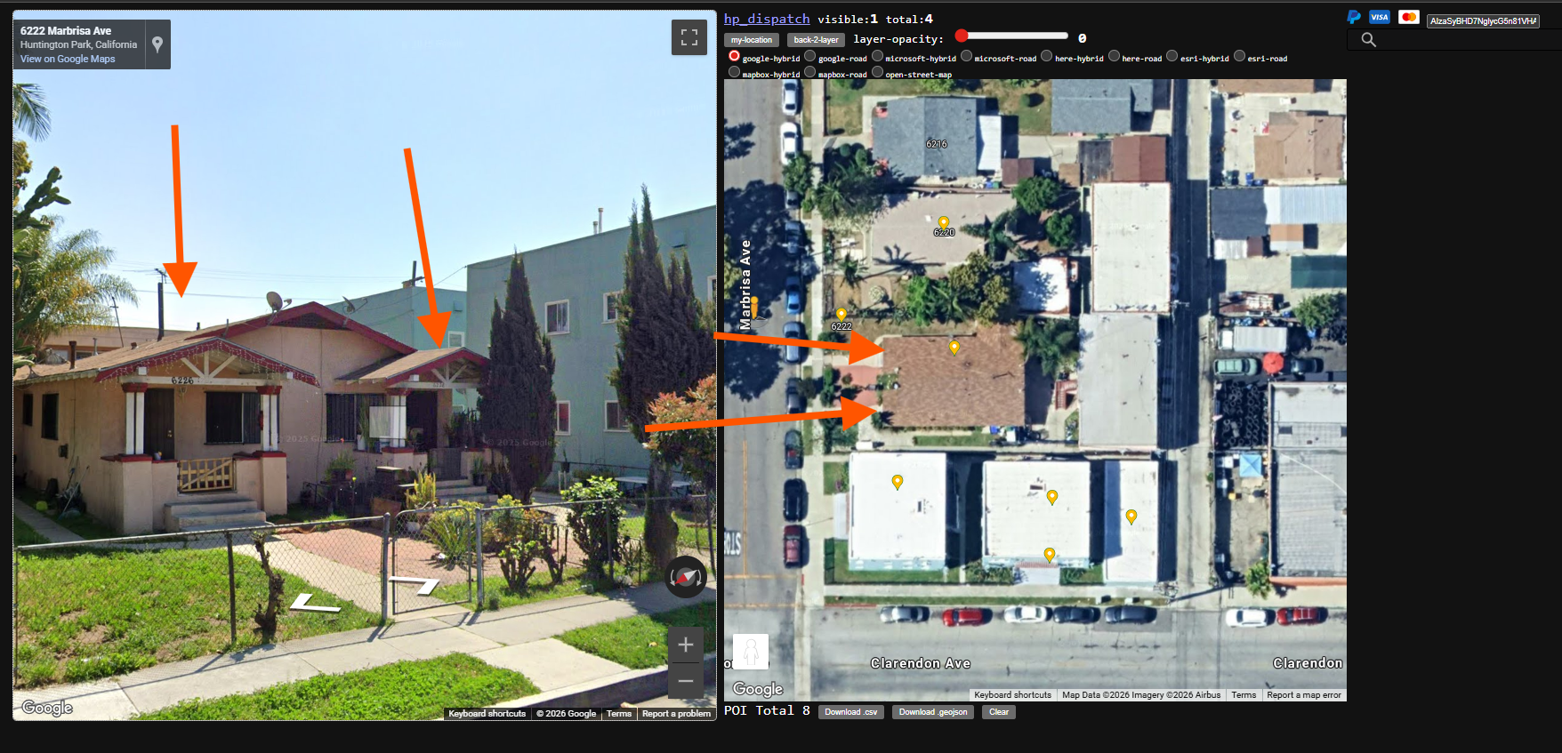Click the PayPal icon
Screen dimensions: 1562x753
[x=1354, y=17]
